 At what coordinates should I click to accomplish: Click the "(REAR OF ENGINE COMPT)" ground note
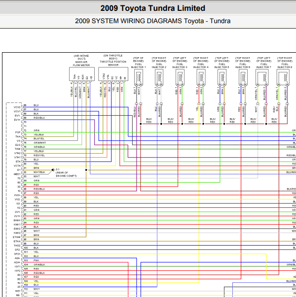pyautogui.click(x=66, y=174)
